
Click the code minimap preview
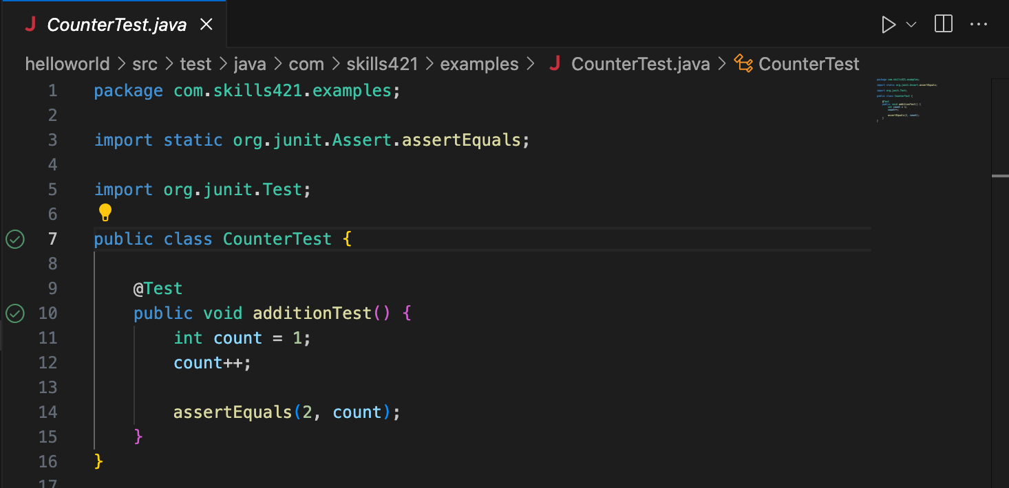click(x=907, y=100)
